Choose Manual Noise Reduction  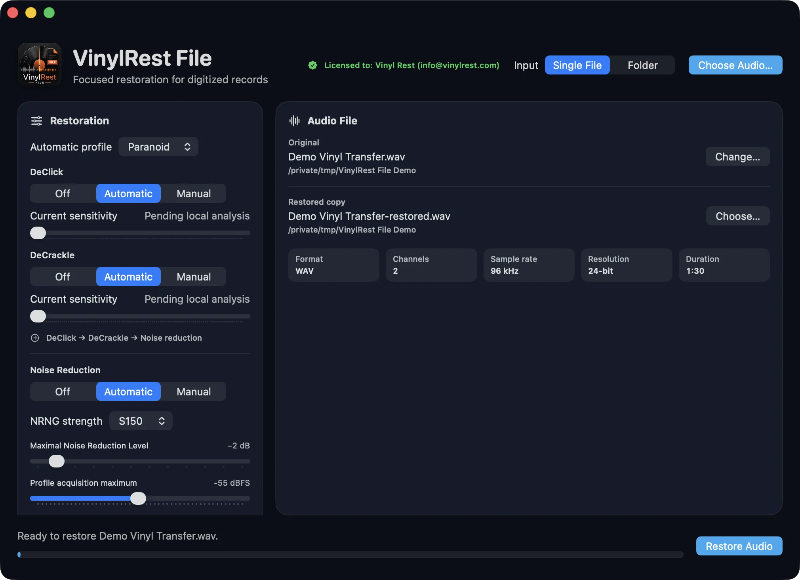point(194,391)
